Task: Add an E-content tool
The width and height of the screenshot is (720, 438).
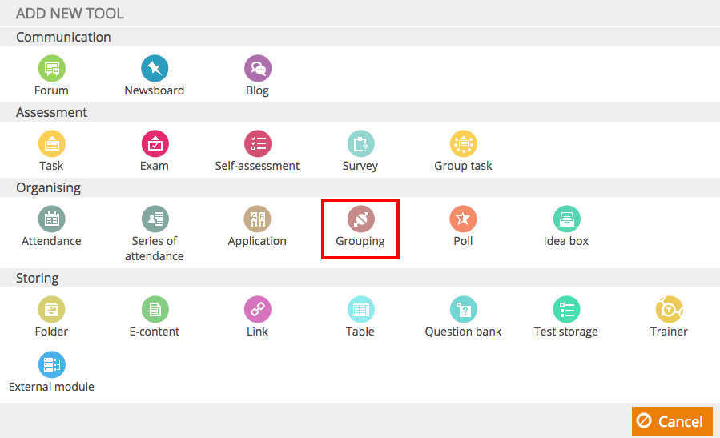Action: [x=155, y=309]
